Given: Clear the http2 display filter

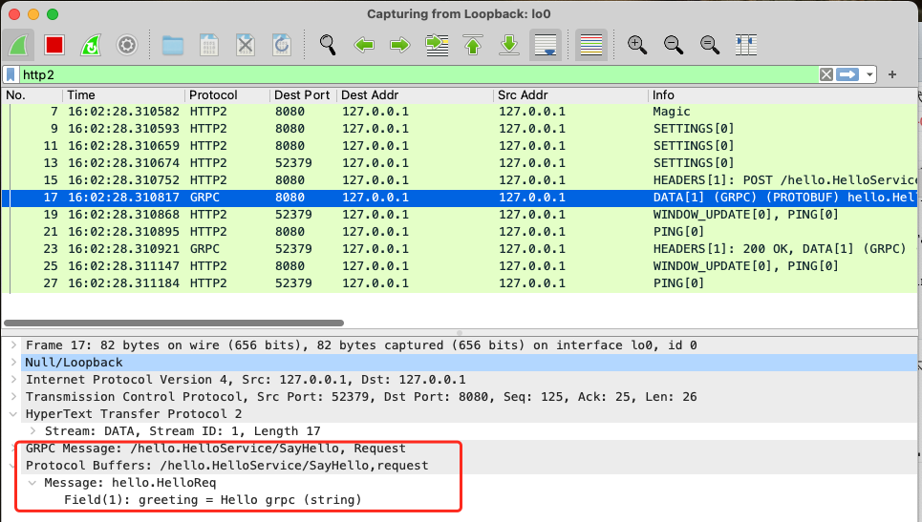Looking at the screenshot, I should 826,74.
